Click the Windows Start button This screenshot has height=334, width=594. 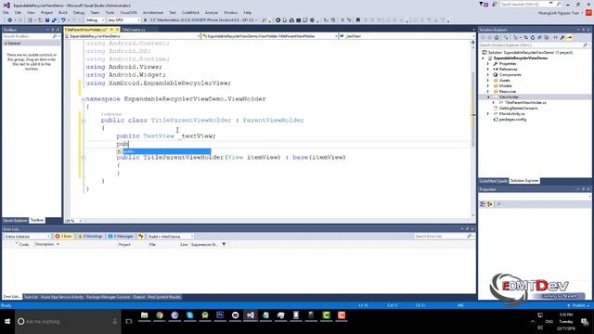click(x=7, y=321)
